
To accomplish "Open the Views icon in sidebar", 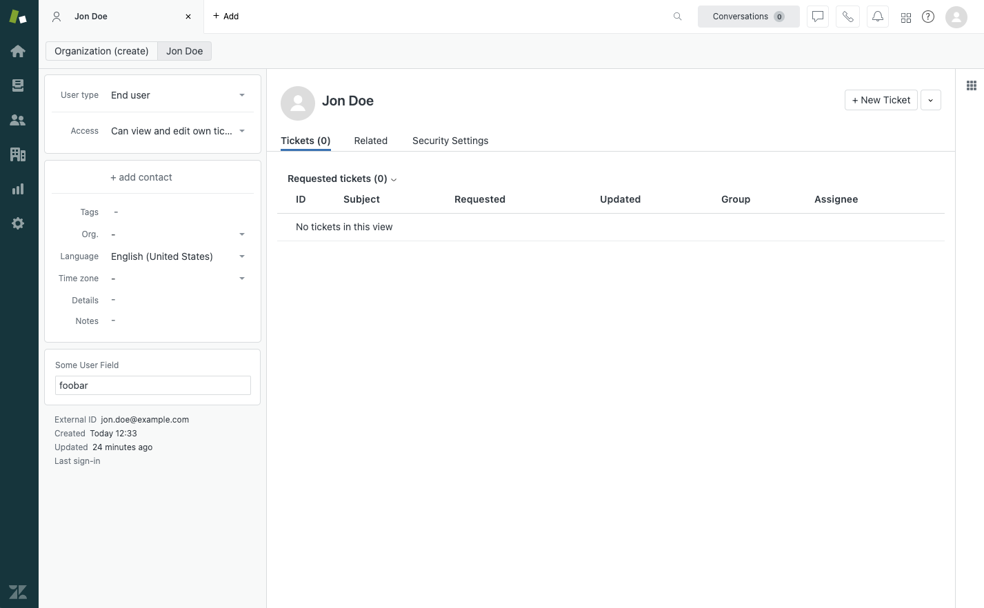I will point(18,85).
